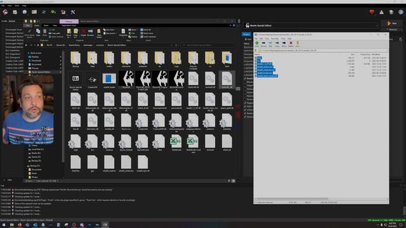Switch Explorer to large icons view toggle
406x228 pixels.
(x=233, y=181)
